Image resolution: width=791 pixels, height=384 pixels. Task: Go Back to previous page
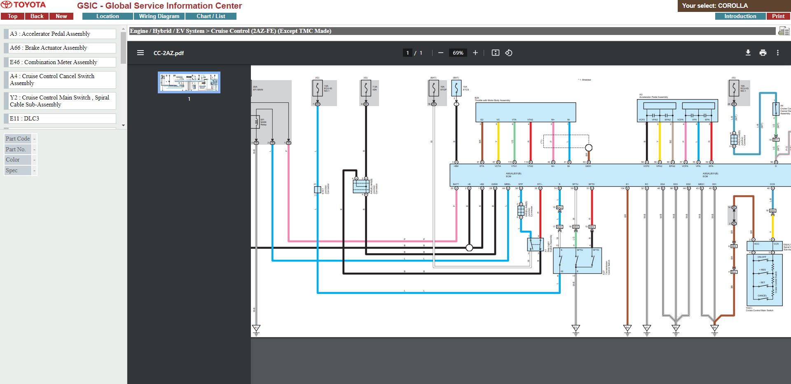[x=37, y=16]
